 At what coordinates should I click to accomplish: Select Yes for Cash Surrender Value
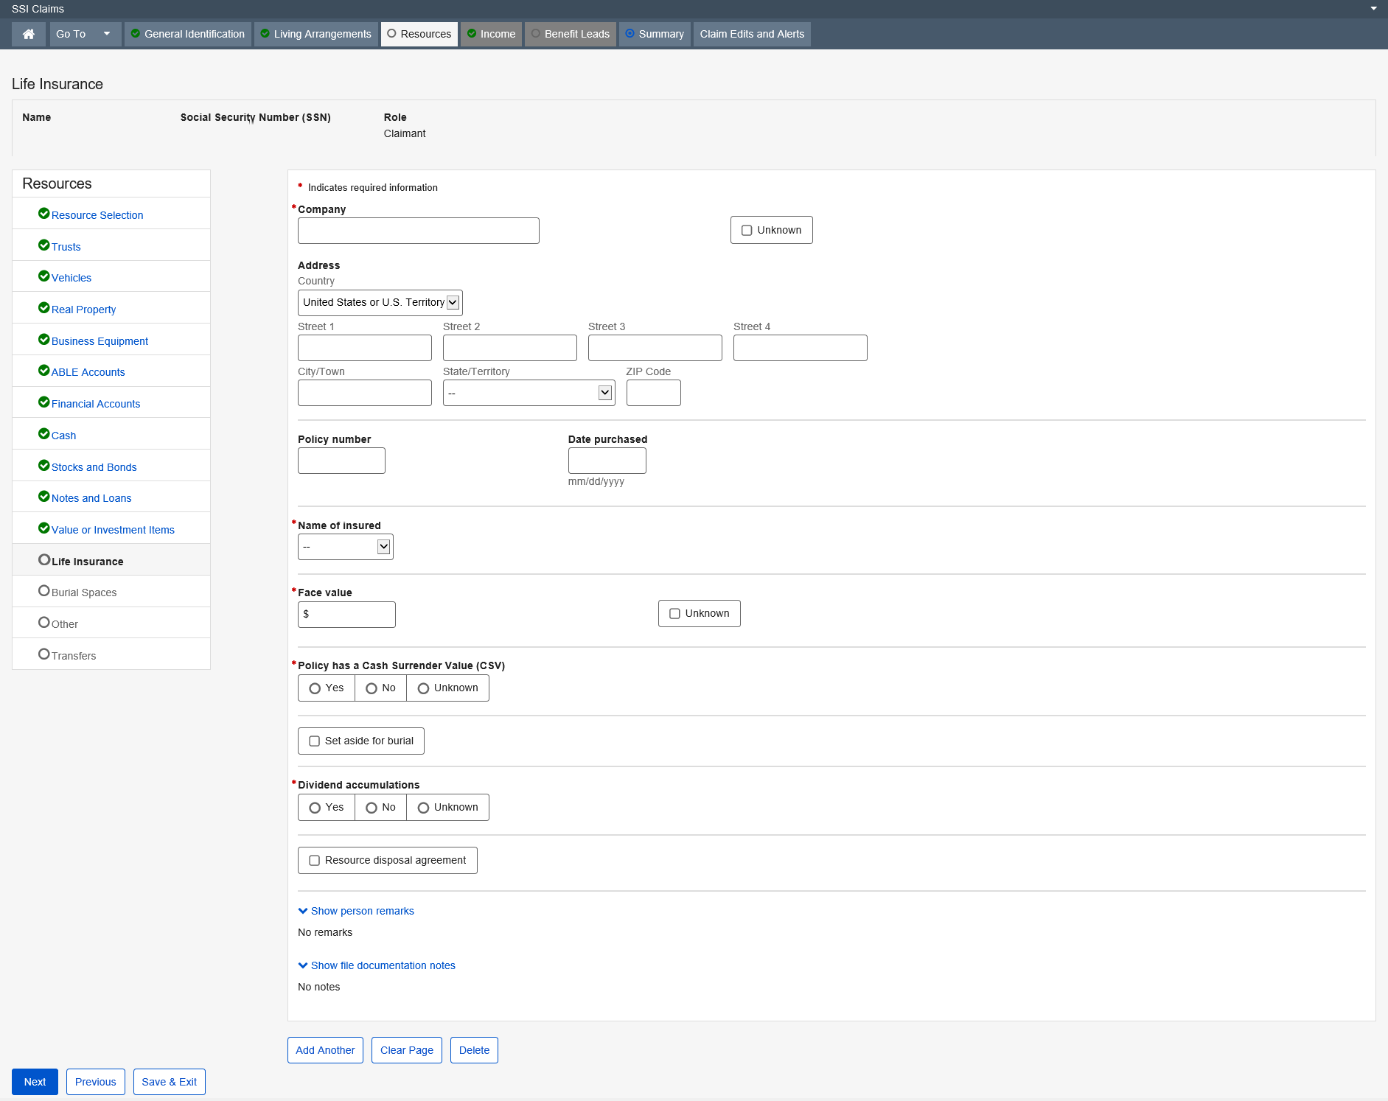(315, 688)
